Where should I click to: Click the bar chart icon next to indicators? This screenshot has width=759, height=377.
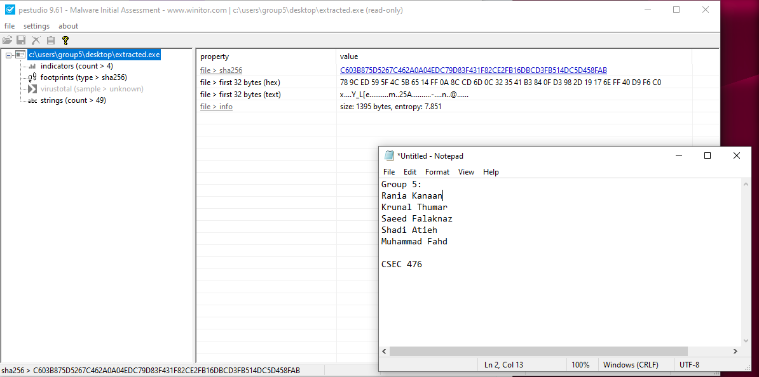click(32, 66)
